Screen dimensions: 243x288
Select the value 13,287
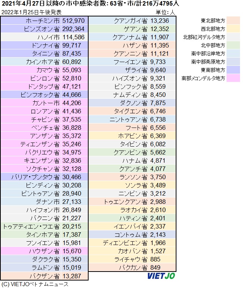(72, 276)
